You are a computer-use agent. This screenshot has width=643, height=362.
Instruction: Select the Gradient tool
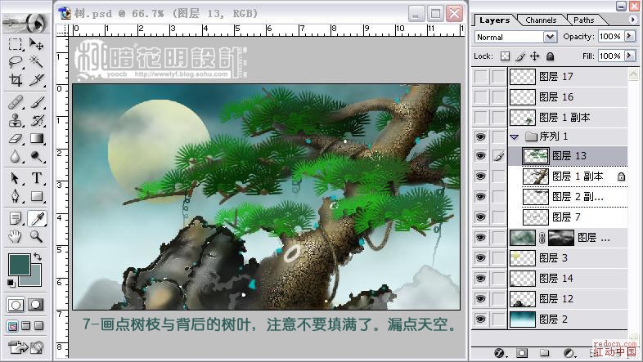37,138
